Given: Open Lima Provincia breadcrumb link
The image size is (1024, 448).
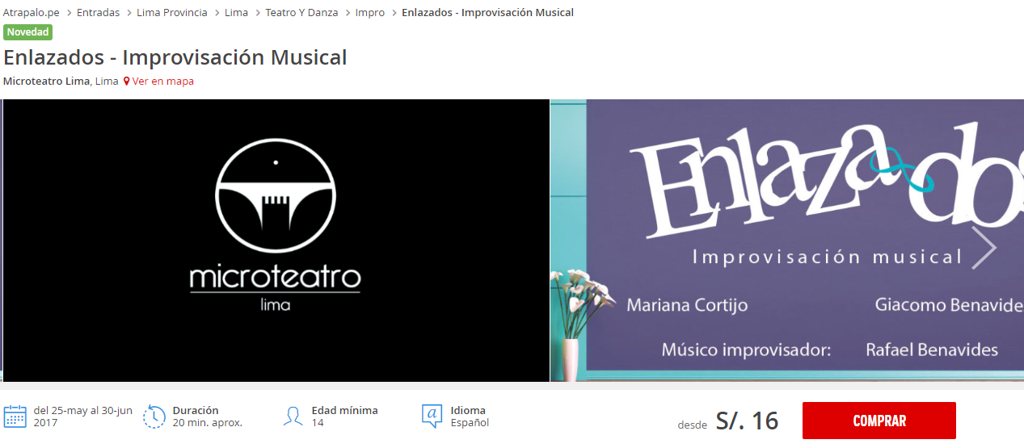Looking at the screenshot, I should [x=171, y=12].
